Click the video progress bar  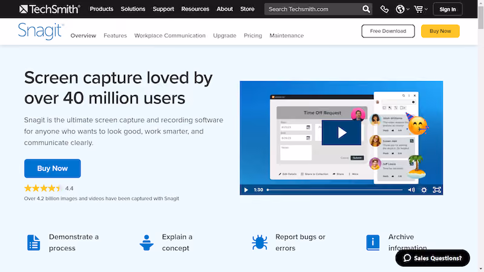[335, 190]
